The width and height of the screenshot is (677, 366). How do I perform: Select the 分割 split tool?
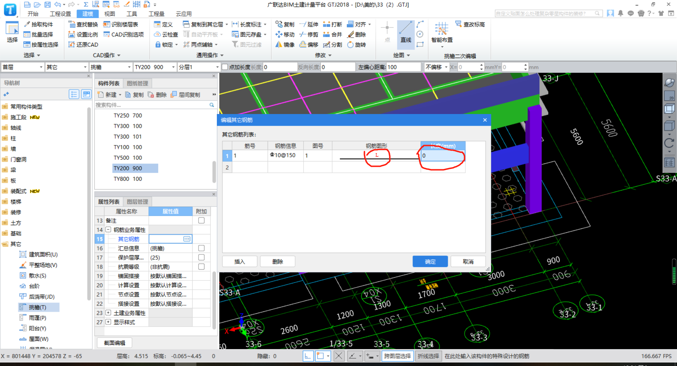[333, 45]
